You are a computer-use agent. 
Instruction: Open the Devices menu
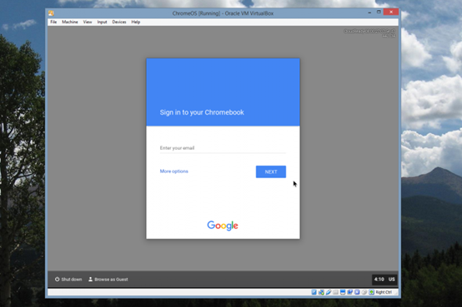point(119,22)
